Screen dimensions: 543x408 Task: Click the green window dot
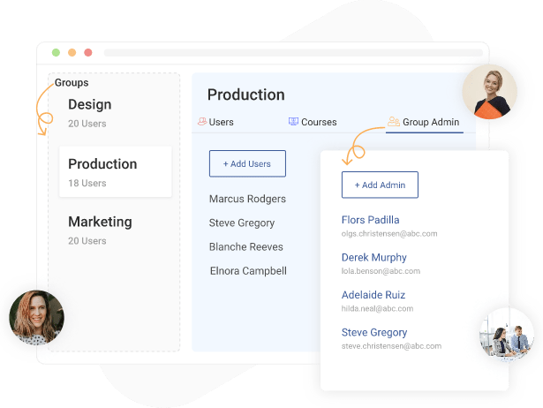pyautogui.click(x=56, y=53)
